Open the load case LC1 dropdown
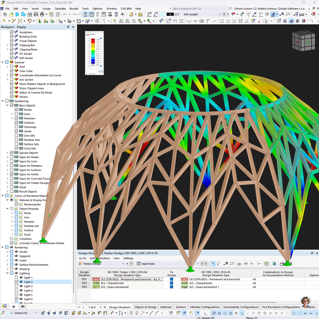Viewport: 319px width, 319px height. [x=220, y=14]
